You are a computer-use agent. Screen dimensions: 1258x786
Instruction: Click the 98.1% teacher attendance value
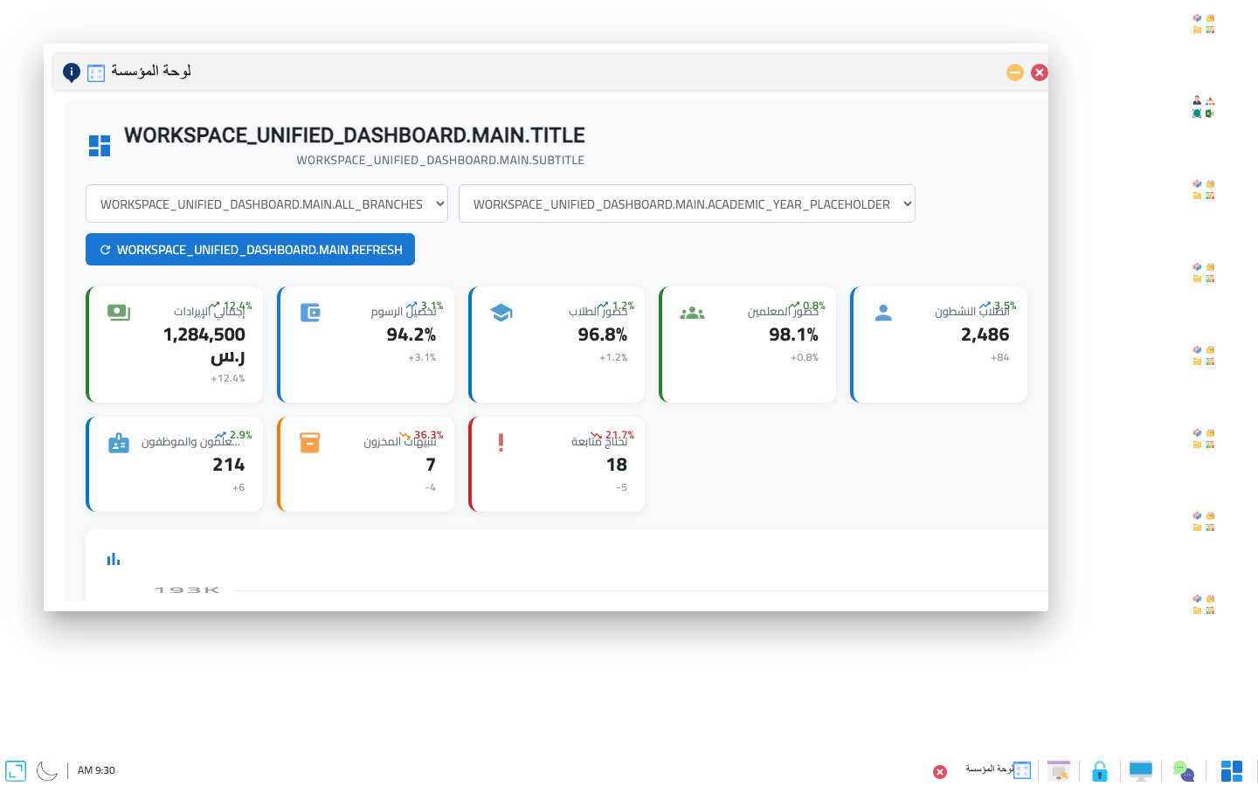point(793,334)
